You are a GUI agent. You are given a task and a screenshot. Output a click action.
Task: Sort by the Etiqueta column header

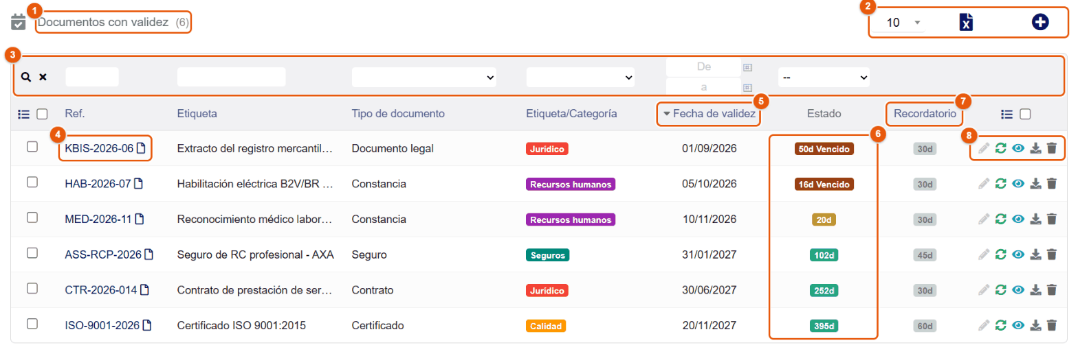(x=197, y=114)
